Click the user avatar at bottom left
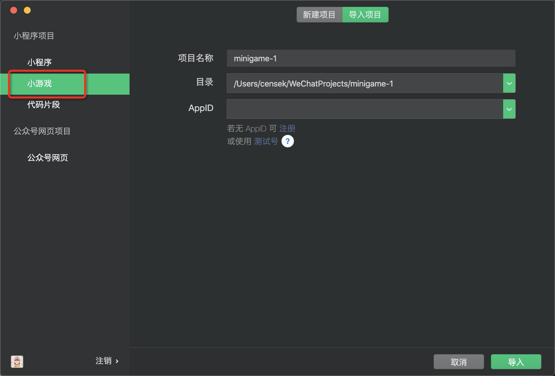Image resolution: width=555 pixels, height=376 pixels. click(x=17, y=361)
